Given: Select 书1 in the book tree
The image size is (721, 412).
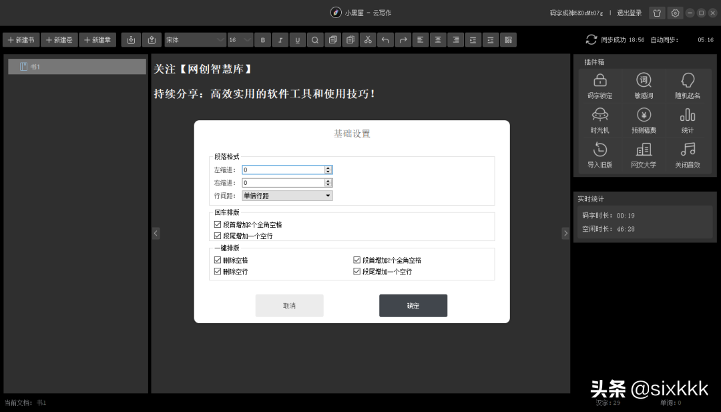Looking at the screenshot, I should 77,67.
